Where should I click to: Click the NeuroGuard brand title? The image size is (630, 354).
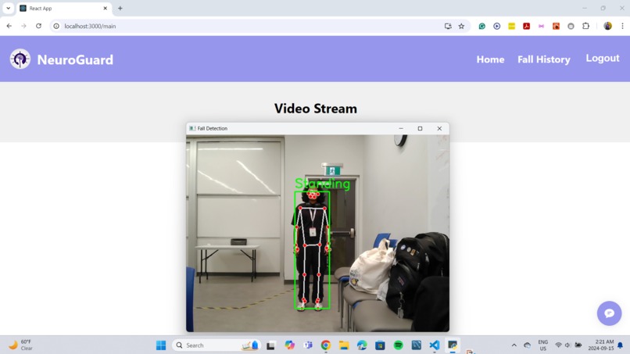[75, 60]
